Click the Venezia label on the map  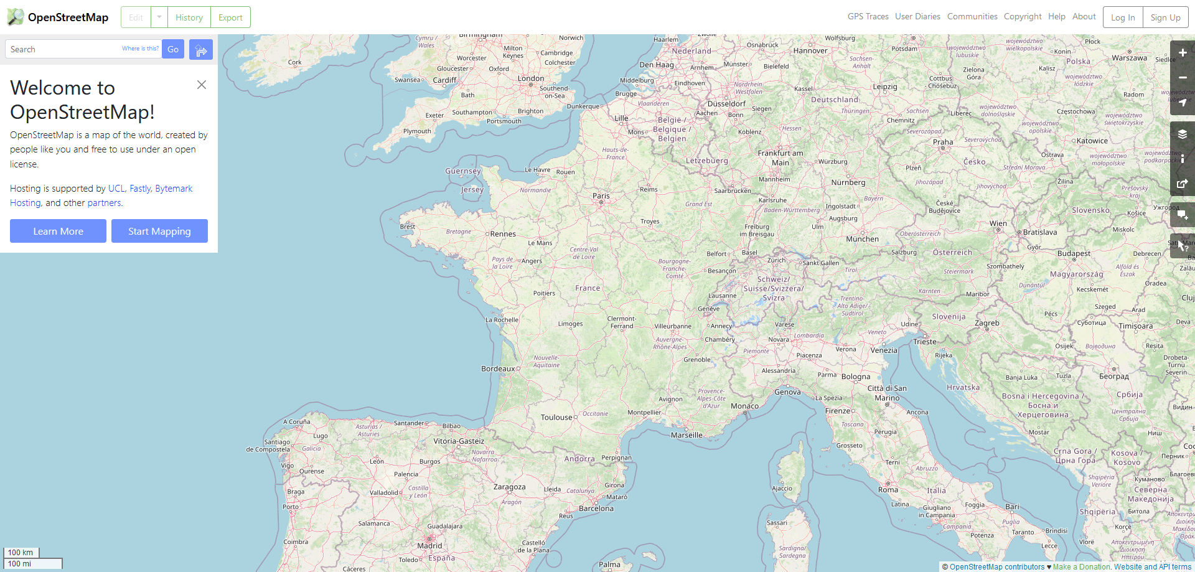(x=884, y=350)
